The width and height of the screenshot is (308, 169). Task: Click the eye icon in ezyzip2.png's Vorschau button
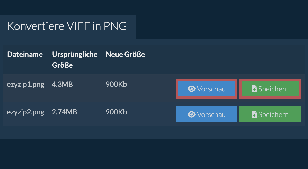coord(191,114)
